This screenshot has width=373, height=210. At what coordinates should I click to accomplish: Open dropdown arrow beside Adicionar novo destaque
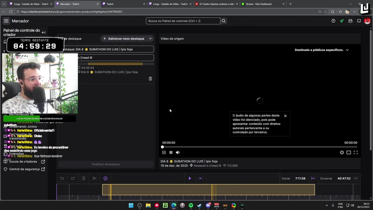[150, 38]
